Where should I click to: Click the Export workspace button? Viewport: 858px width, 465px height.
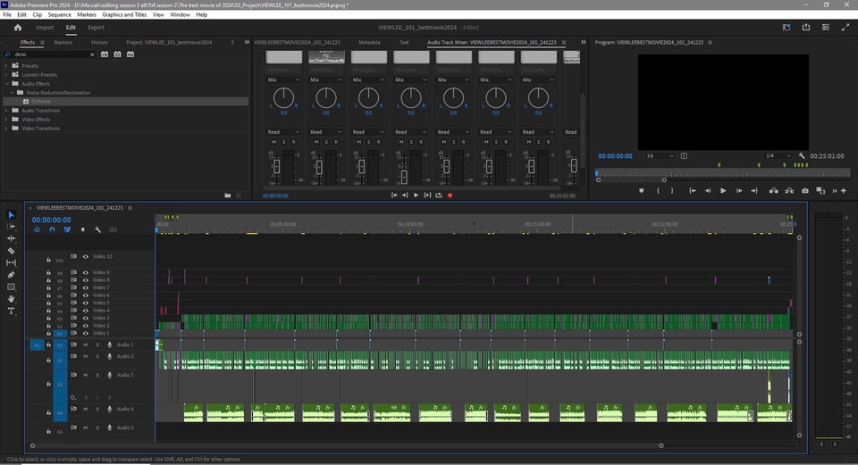pos(96,28)
